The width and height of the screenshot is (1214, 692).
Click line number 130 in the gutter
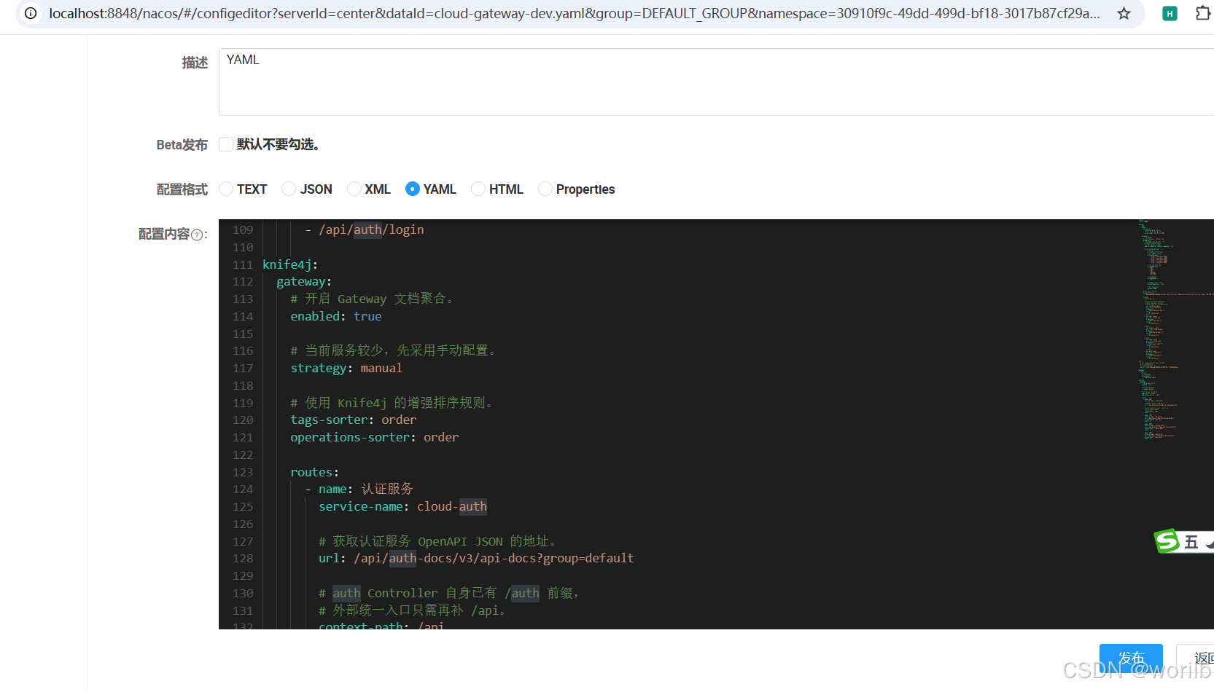point(243,593)
